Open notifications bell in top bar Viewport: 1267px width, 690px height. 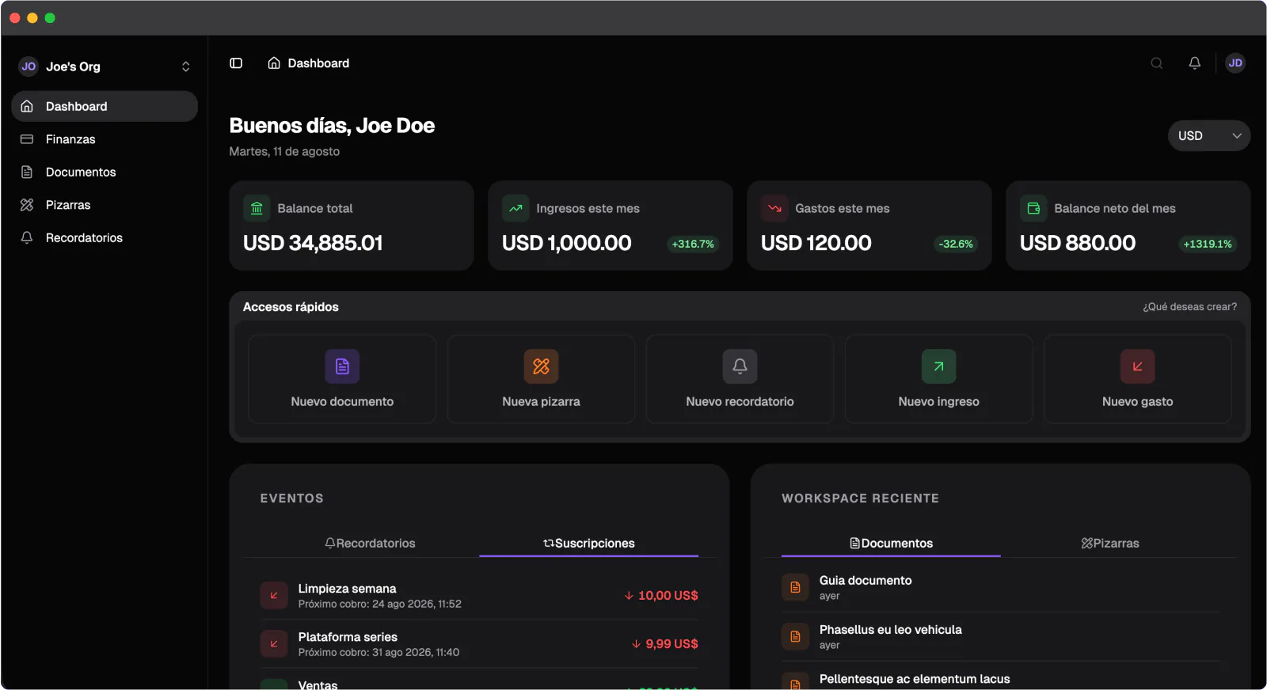point(1195,63)
